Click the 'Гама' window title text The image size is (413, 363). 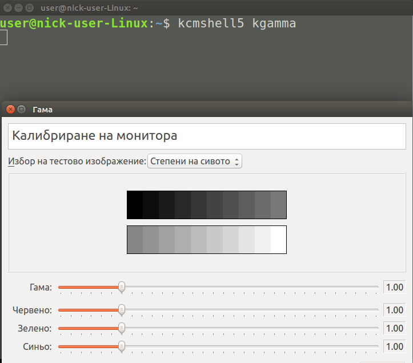[42, 110]
